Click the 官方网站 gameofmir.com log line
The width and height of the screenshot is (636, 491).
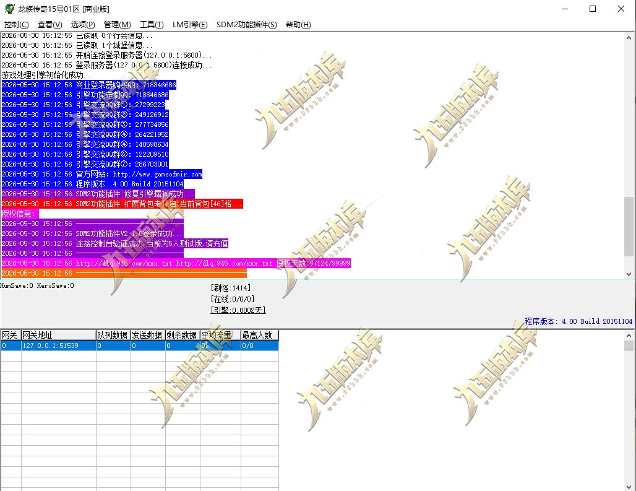coord(102,174)
